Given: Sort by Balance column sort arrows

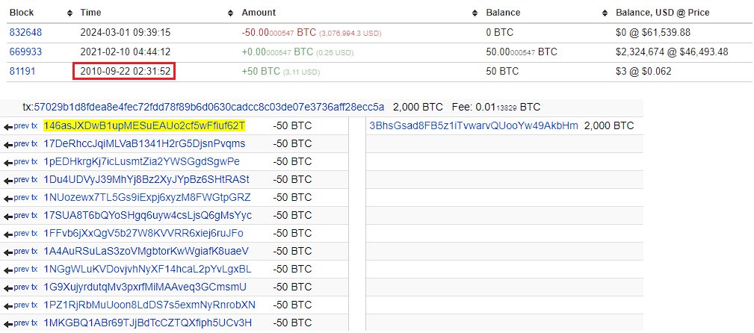Looking at the screenshot, I should pos(604,13).
